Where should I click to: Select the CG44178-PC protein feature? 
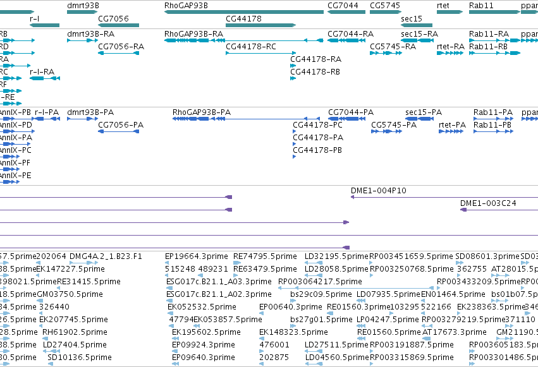(x=295, y=131)
